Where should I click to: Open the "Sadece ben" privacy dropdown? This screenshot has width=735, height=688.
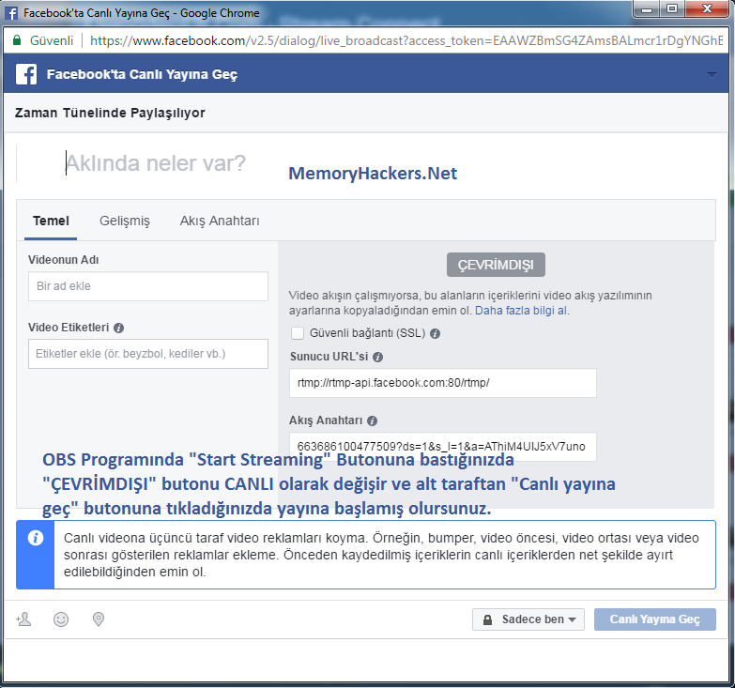pyautogui.click(x=528, y=619)
